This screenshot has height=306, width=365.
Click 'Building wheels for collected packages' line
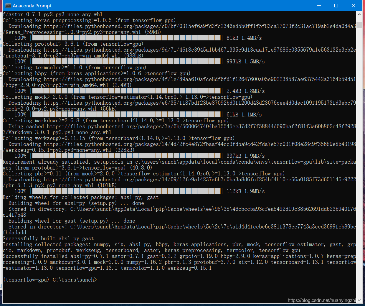tap(81, 197)
